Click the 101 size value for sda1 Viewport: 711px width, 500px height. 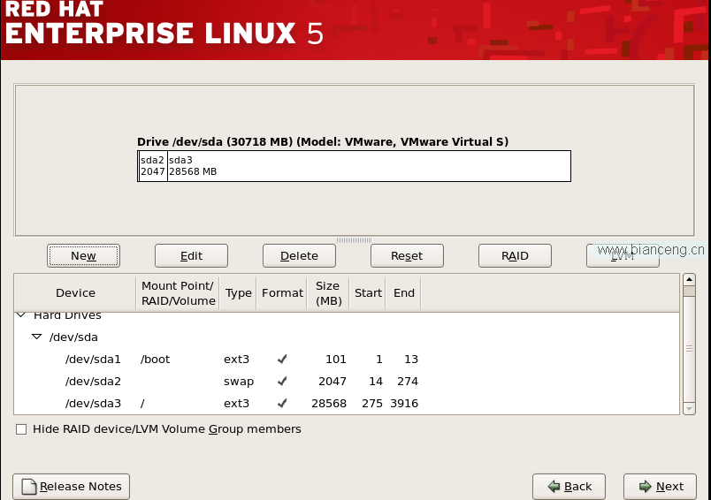336,360
